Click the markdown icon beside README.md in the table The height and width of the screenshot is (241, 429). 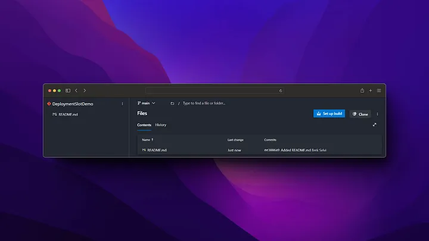point(144,150)
